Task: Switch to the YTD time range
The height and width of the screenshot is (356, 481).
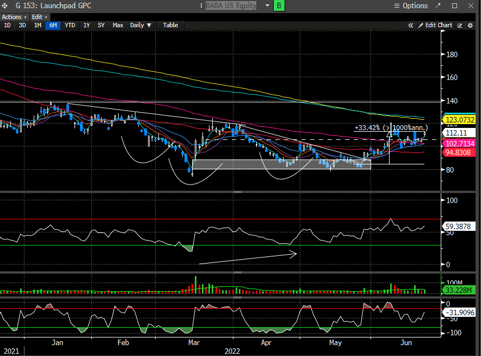Action: click(x=70, y=25)
